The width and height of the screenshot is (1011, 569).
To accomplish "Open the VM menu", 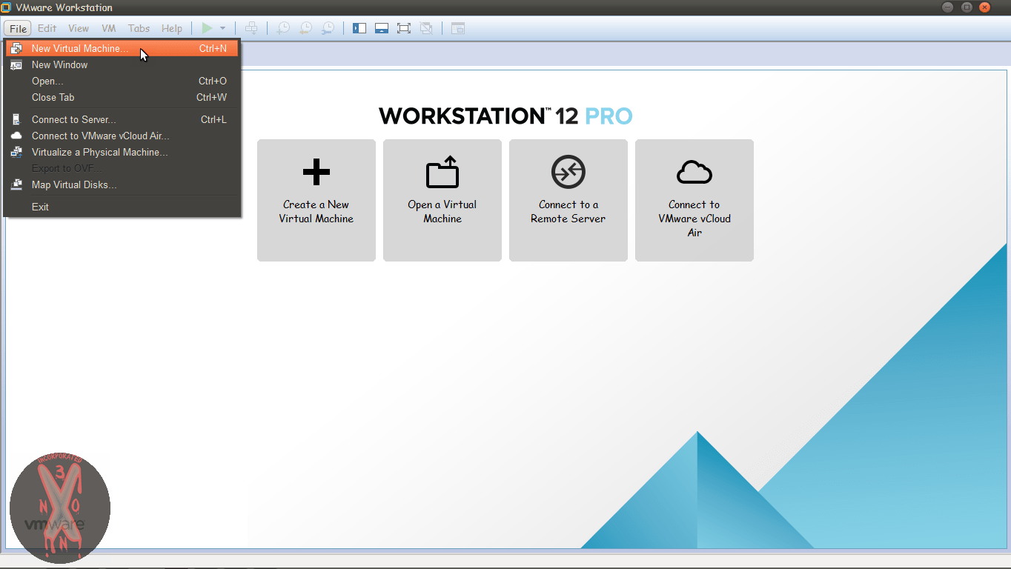I will point(109,28).
